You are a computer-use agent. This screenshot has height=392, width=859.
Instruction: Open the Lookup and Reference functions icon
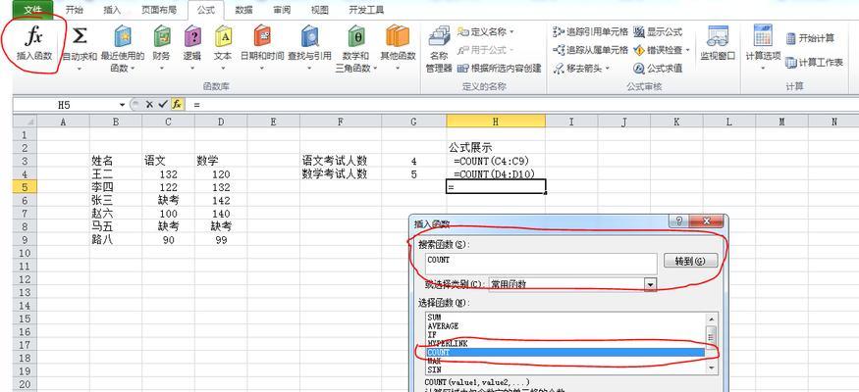(309, 36)
